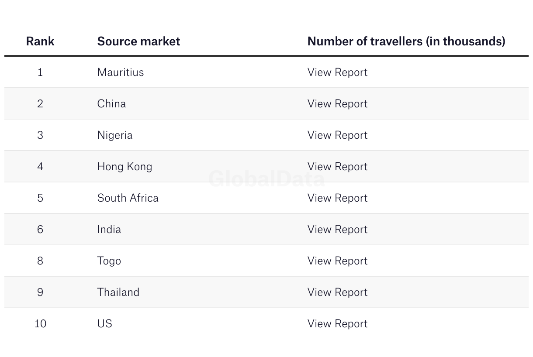Open View Report link for China
The width and height of the screenshot is (533, 357).
(x=337, y=103)
